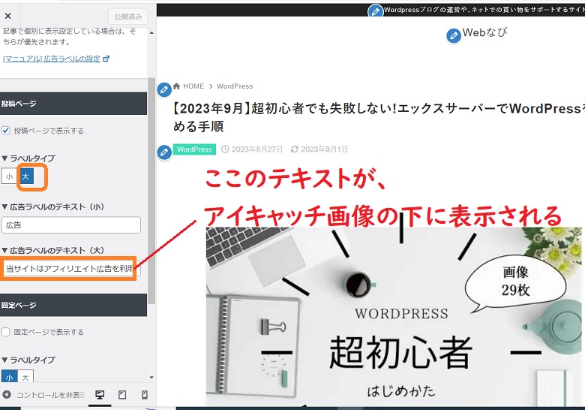This screenshot has height=410, width=585.
Task: Close the customizer with the X icon
Action: pyautogui.click(x=7, y=16)
